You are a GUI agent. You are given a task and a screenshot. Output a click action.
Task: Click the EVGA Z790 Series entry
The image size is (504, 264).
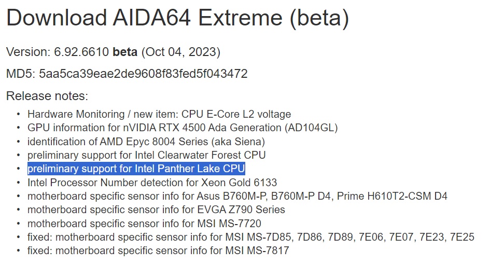(x=156, y=210)
